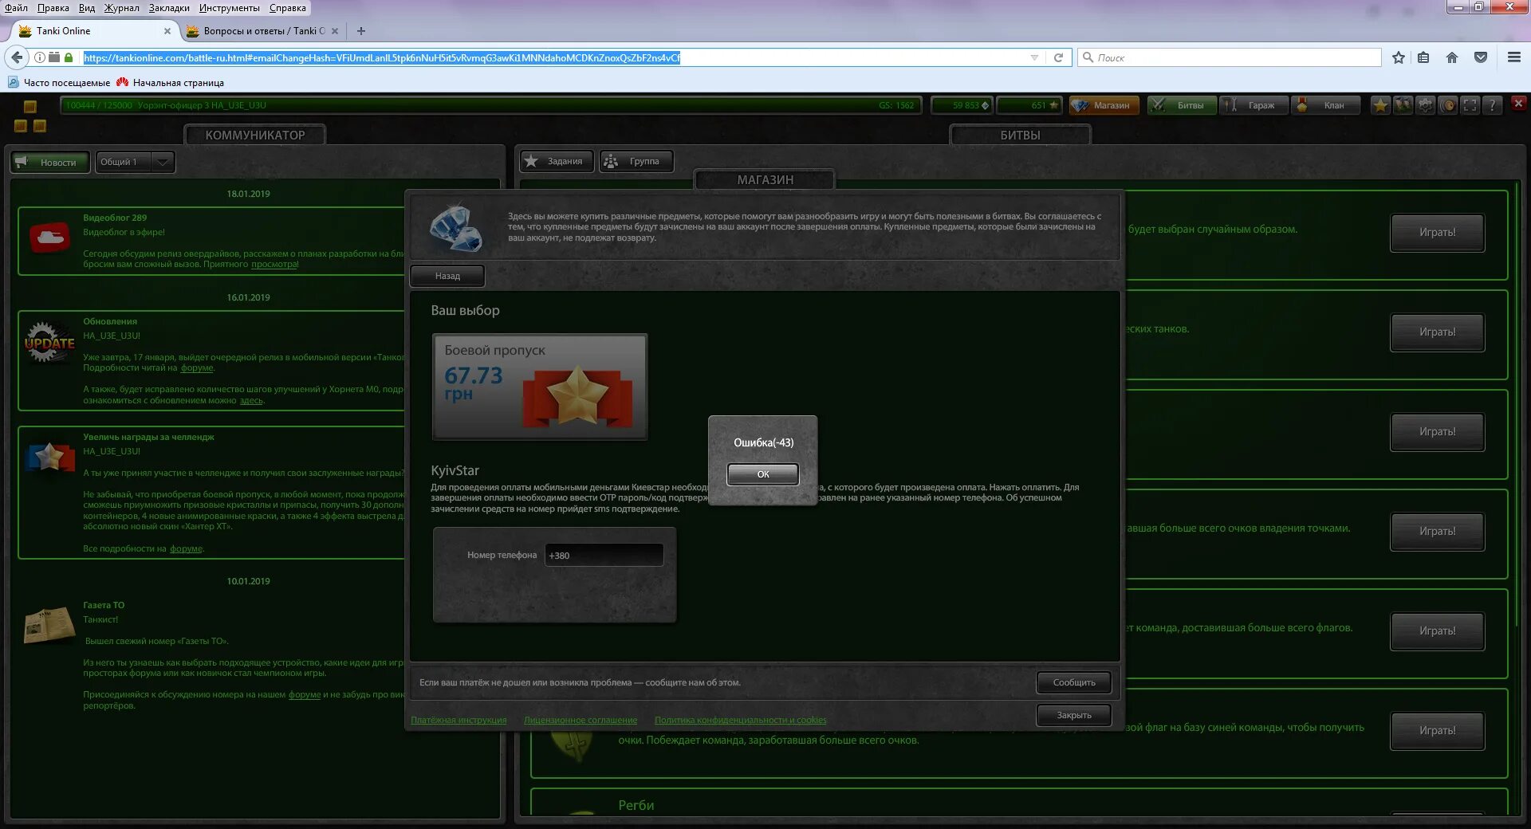This screenshot has height=829, width=1531.
Task: Bookmark this page with the star icon
Action: [1399, 57]
